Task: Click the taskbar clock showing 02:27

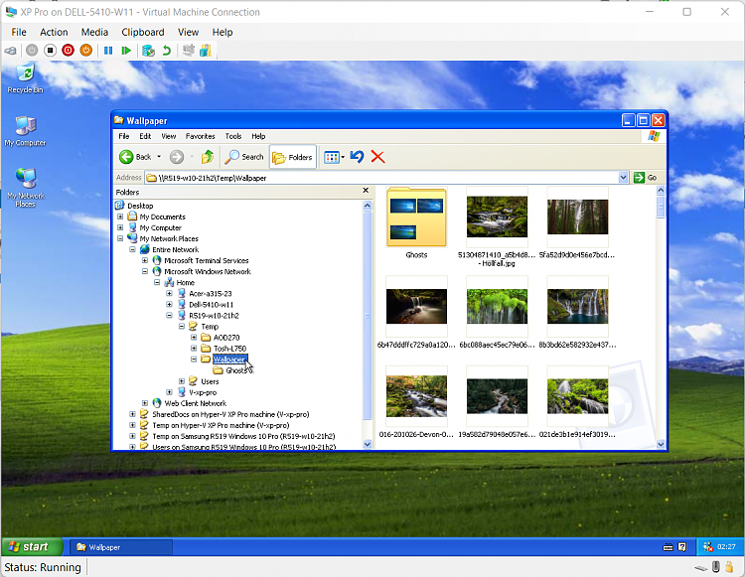Action: click(726, 547)
